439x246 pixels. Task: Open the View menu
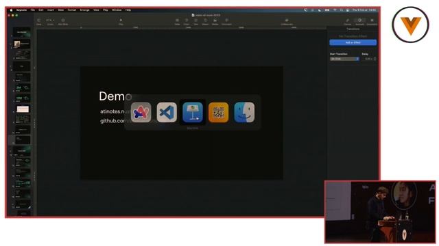point(96,10)
